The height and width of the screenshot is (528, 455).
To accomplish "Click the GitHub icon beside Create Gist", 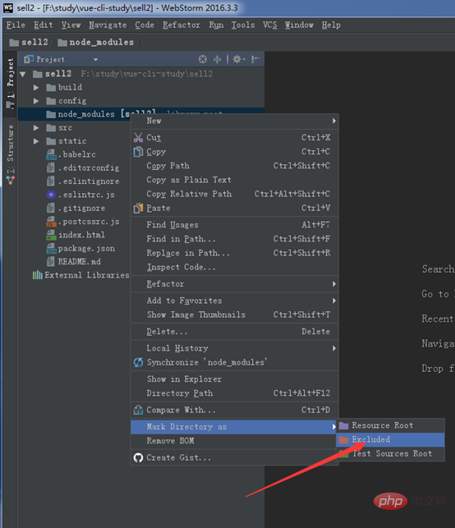I will 138,457.
